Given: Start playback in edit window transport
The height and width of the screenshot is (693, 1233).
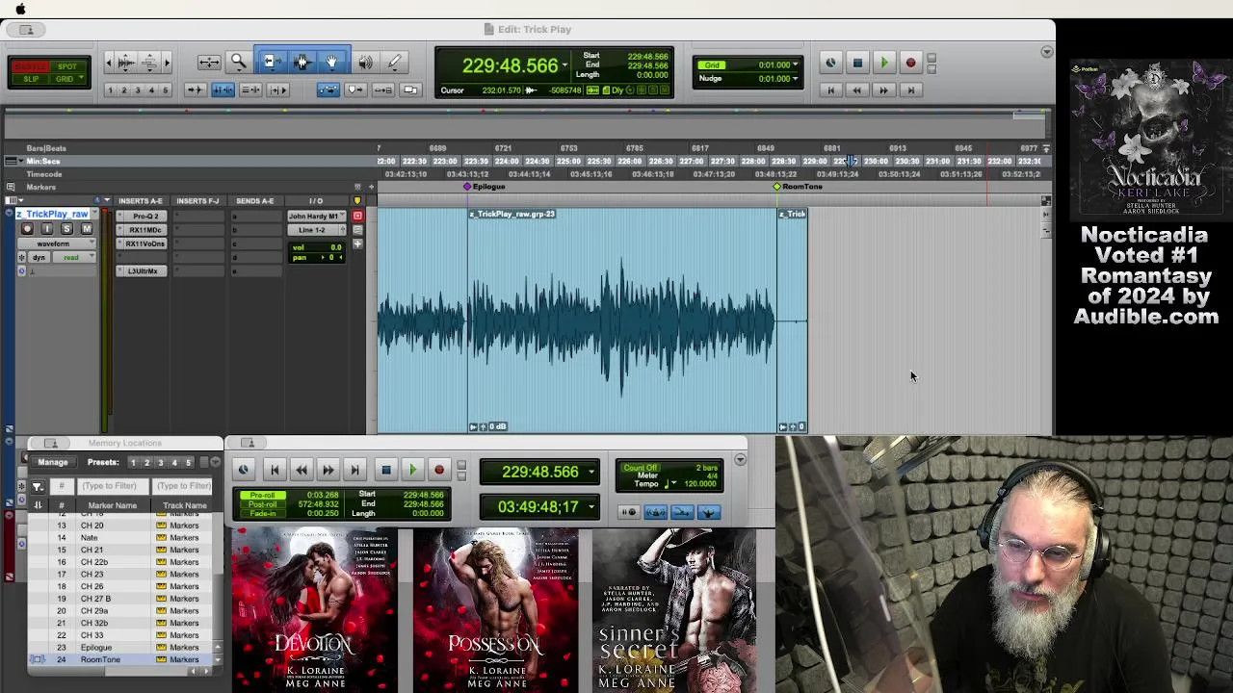Looking at the screenshot, I should (883, 64).
